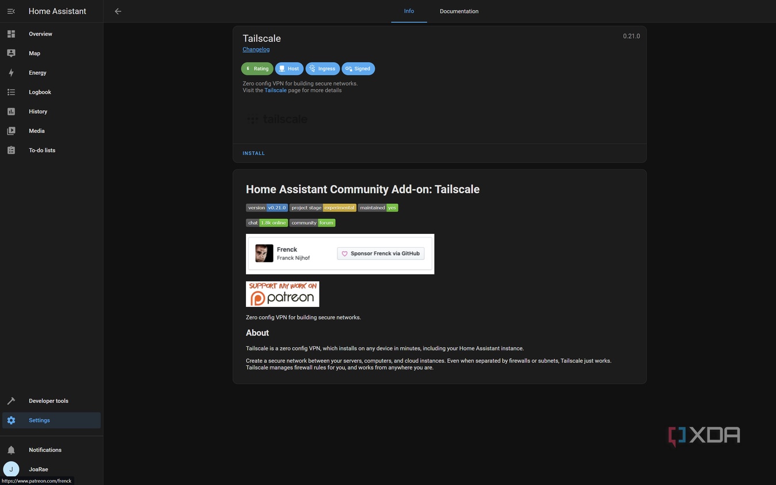Sponsor Frenck via GitHub button
Viewport: 776px width, 485px height.
coord(381,253)
